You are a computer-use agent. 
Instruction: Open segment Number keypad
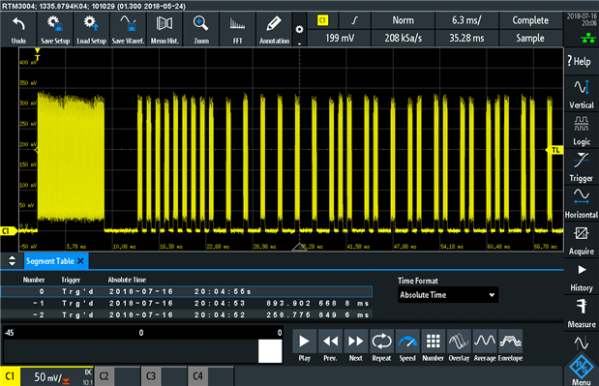(x=433, y=346)
